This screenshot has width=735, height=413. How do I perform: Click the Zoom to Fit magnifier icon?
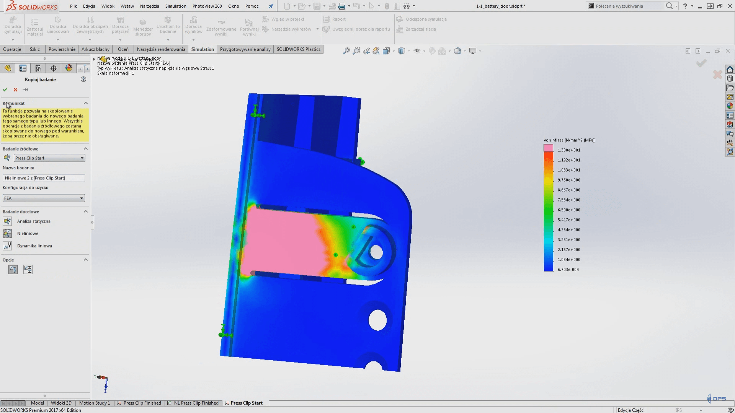(x=346, y=51)
